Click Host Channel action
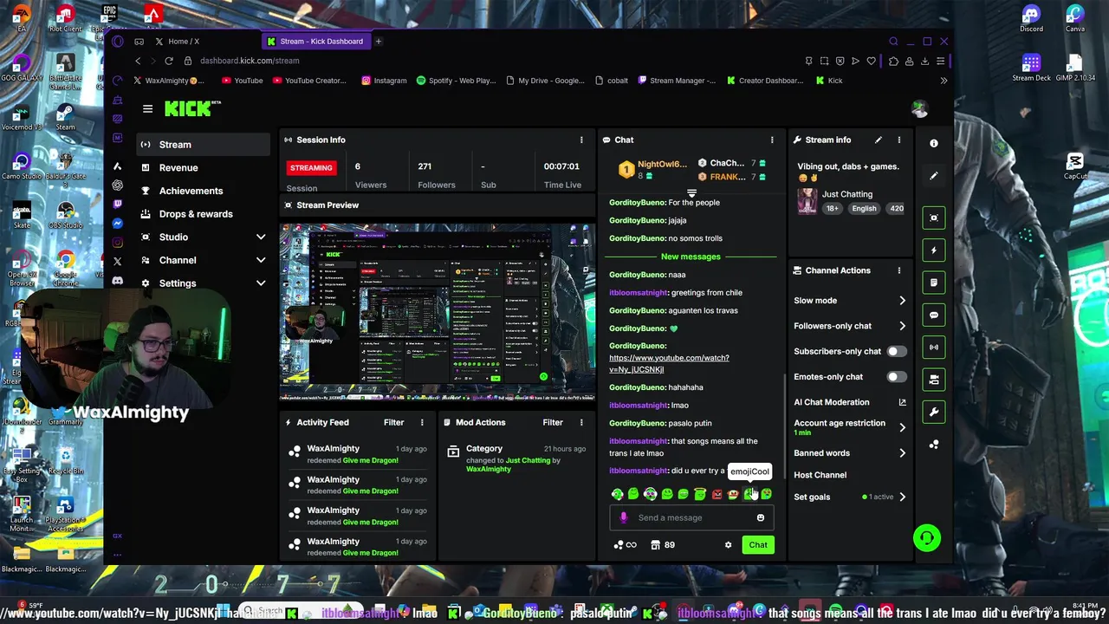 (820, 475)
